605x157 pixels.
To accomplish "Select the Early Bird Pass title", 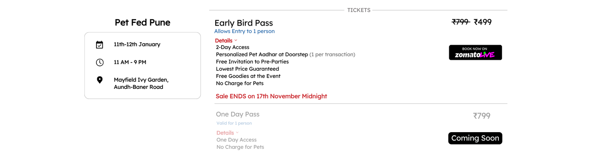I will click(244, 23).
